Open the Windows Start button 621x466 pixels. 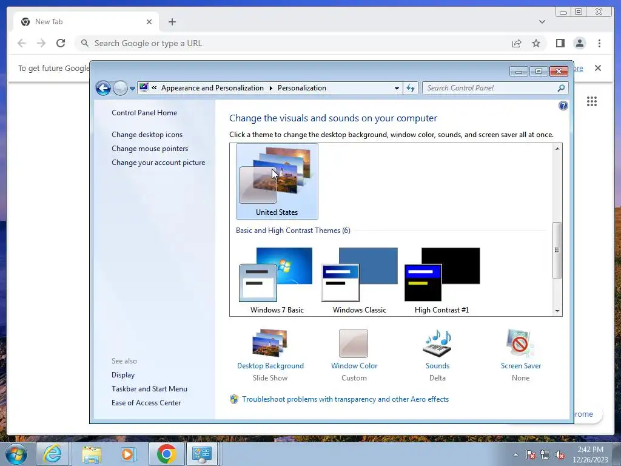(x=16, y=454)
